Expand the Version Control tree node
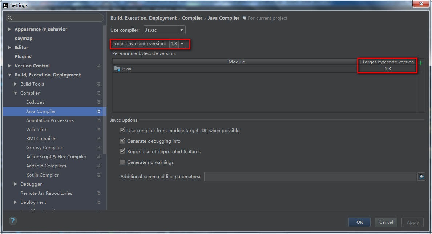 pos(10,66)
